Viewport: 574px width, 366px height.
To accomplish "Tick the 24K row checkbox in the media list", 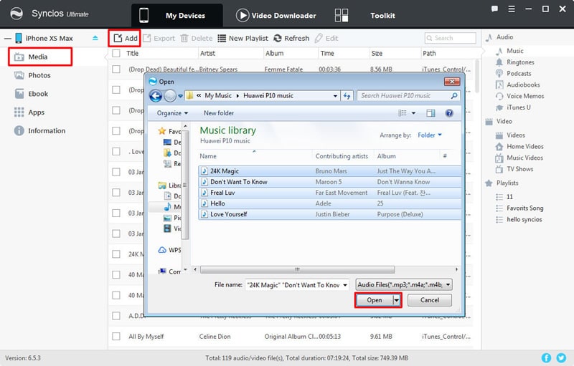I will click(116, 254).
